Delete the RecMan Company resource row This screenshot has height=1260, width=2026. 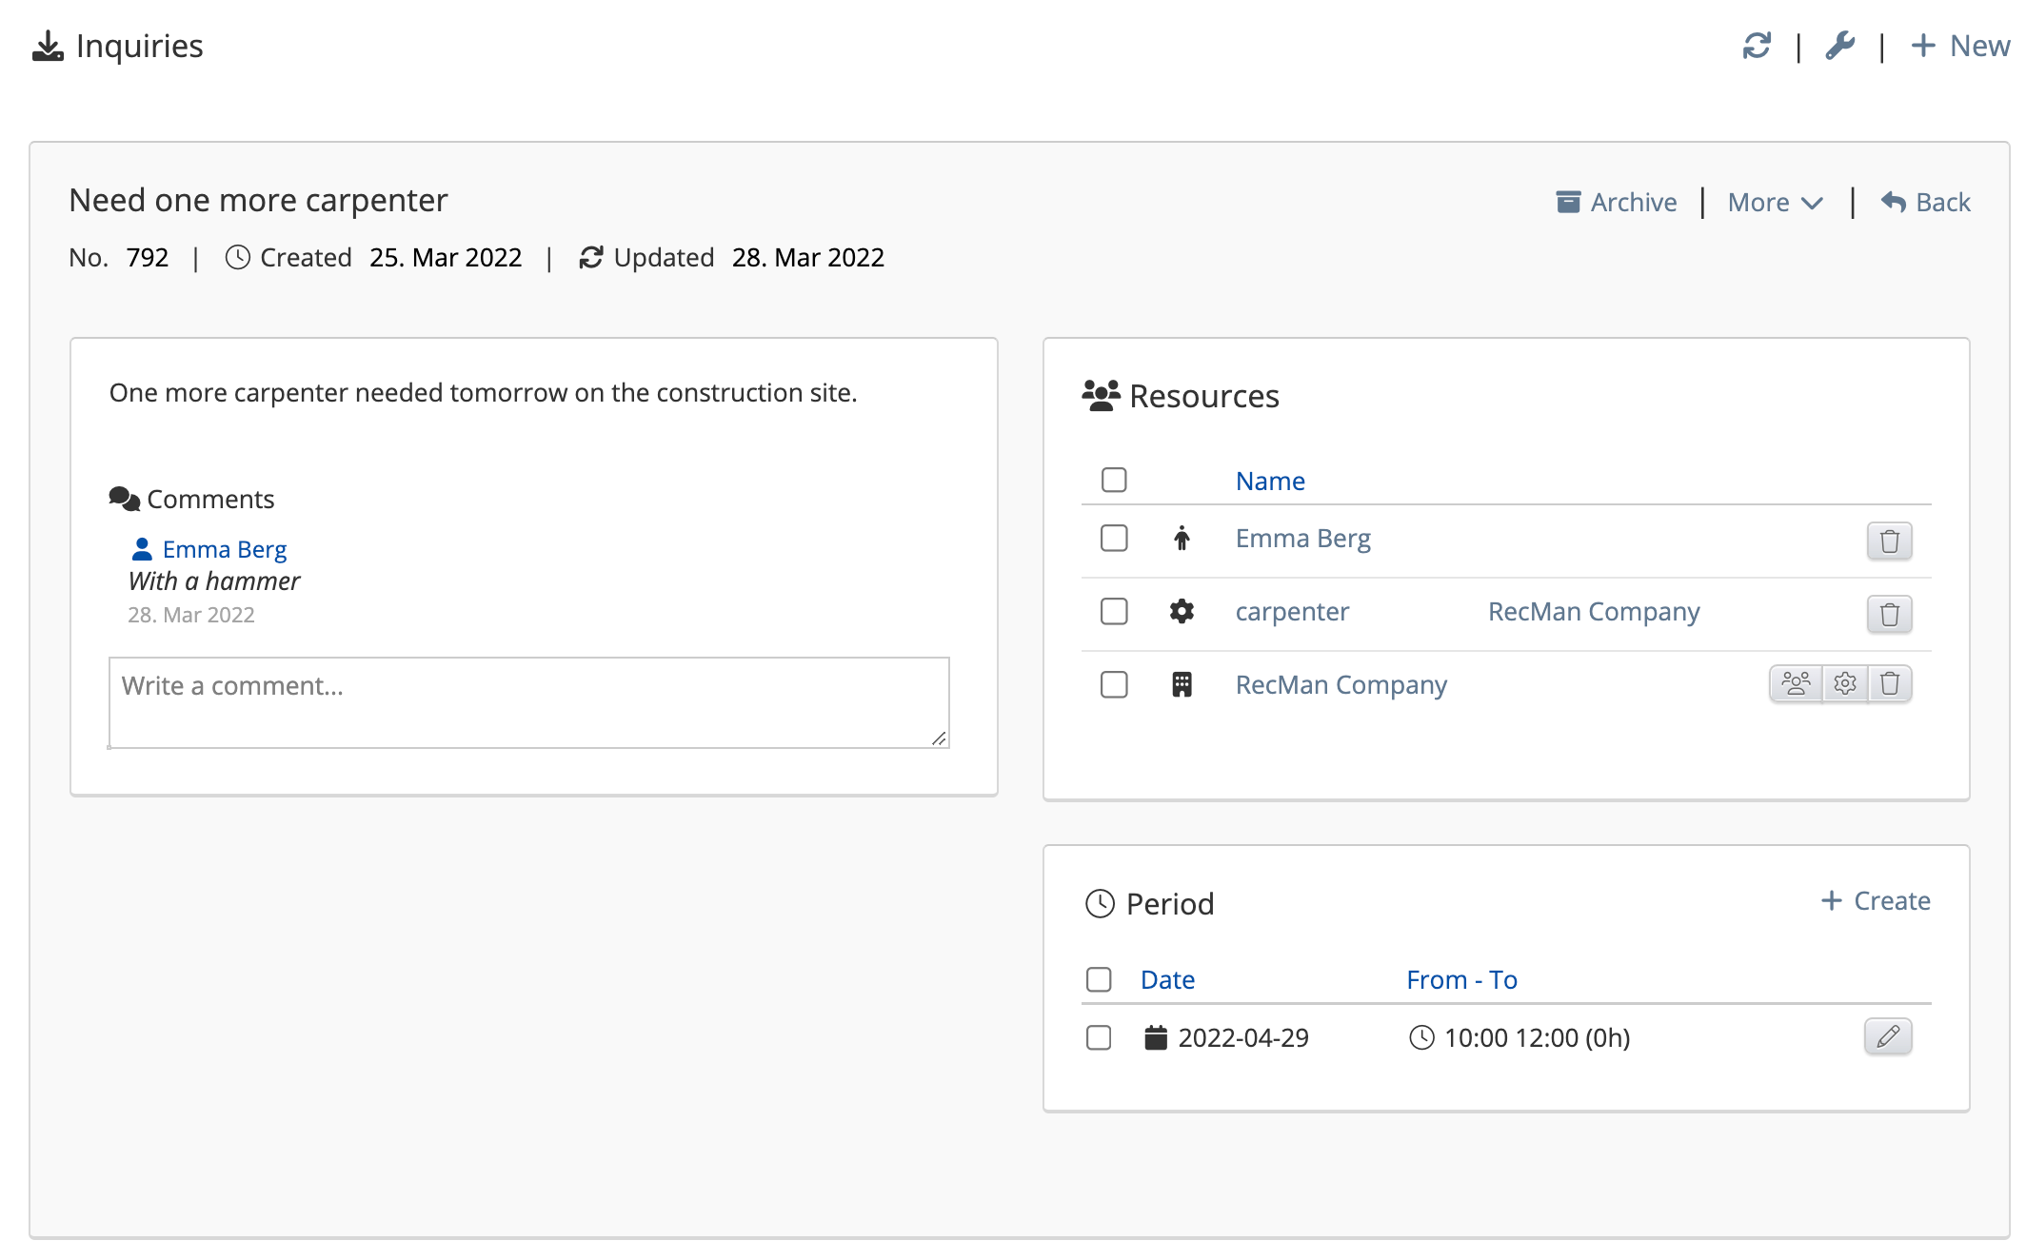[1890, 683]
